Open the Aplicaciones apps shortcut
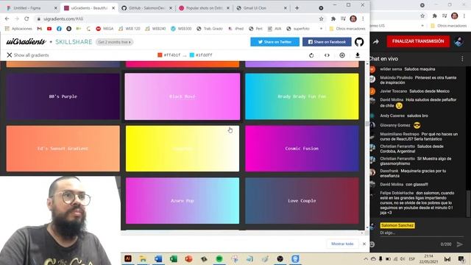 coord(18,29)
